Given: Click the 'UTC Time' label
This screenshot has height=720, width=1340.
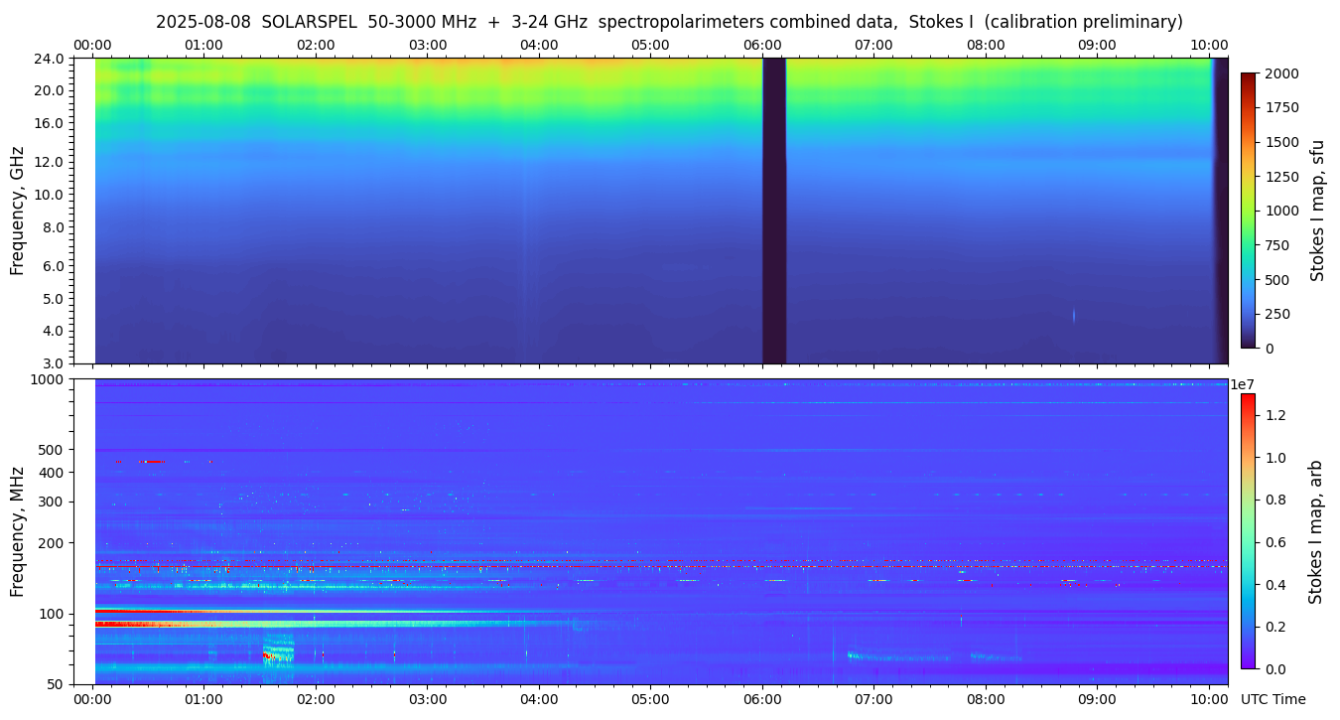Looking at the screenshot, I should coord(1273,699).
